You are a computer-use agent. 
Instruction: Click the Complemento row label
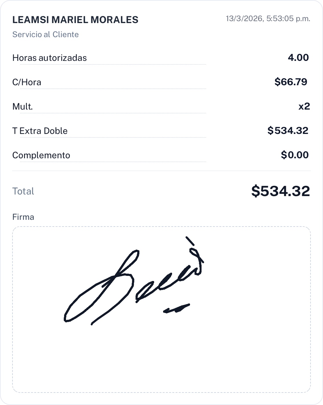click(x=41, y=155)
